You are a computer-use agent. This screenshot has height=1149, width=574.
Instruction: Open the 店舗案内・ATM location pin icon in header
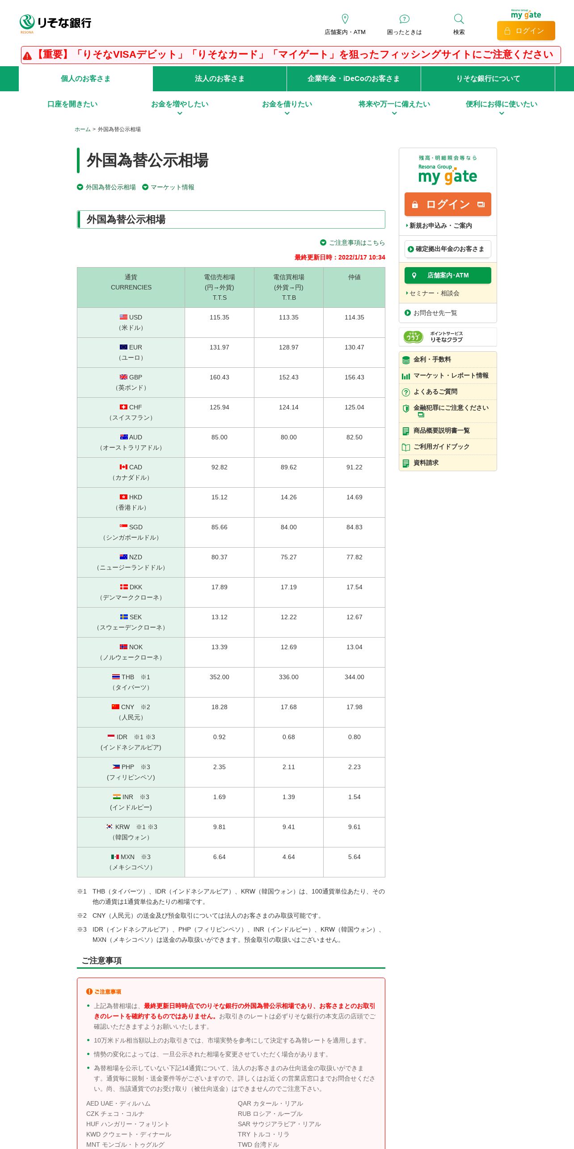point(345,19)
